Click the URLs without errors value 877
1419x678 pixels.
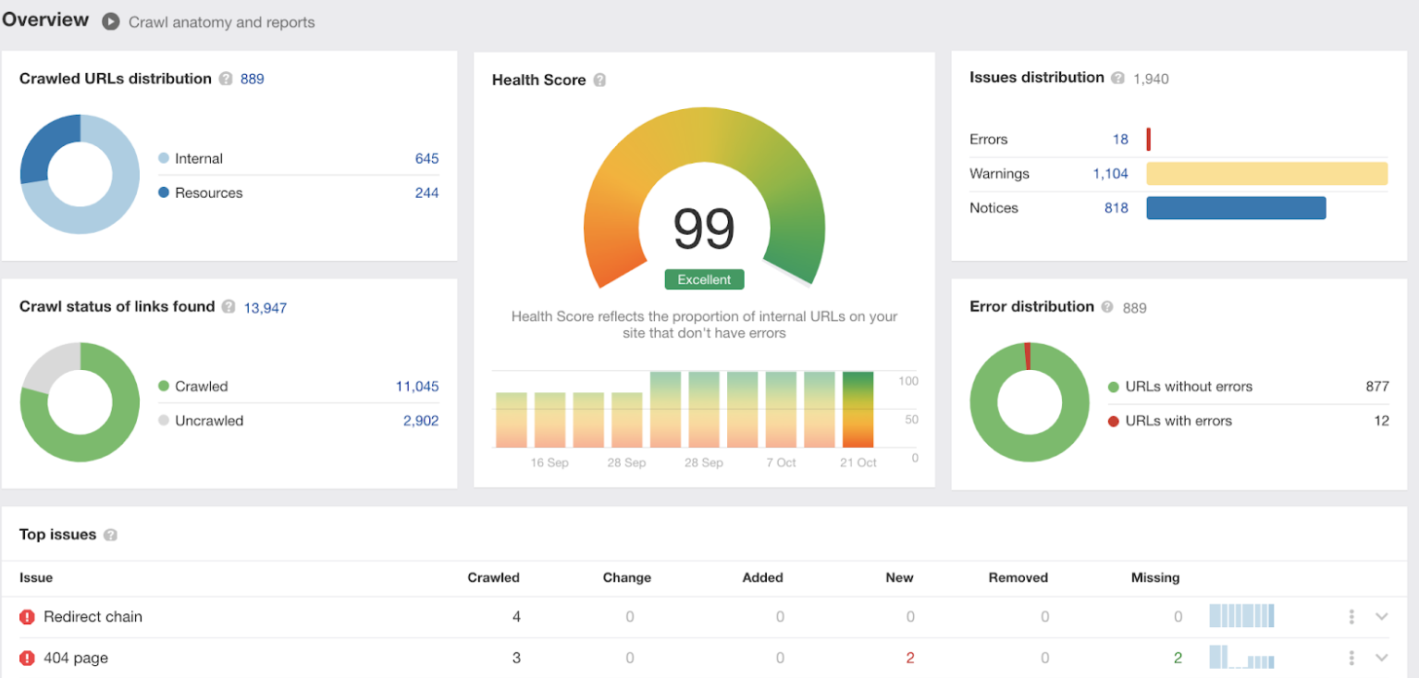point(1377,387)
